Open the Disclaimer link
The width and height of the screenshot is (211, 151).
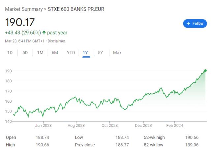[56, 41]
